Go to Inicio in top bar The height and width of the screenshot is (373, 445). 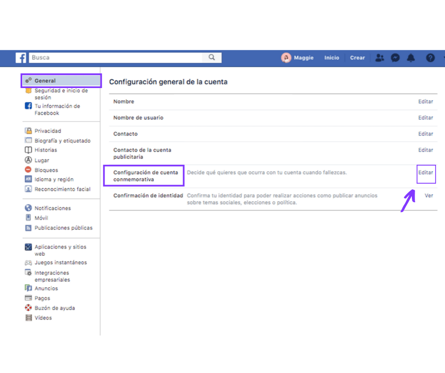pyautogui.click(x=331, y=58)
